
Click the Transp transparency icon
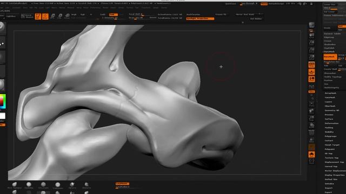[311, 140]
